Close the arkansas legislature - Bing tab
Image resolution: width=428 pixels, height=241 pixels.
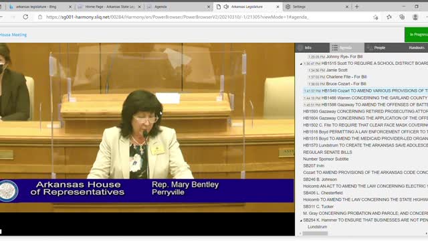pos(70,7)
